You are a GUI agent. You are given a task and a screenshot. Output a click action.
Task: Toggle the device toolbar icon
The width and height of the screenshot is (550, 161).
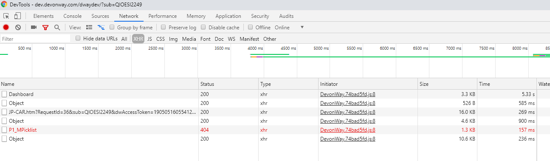click(x=17, y=16)
